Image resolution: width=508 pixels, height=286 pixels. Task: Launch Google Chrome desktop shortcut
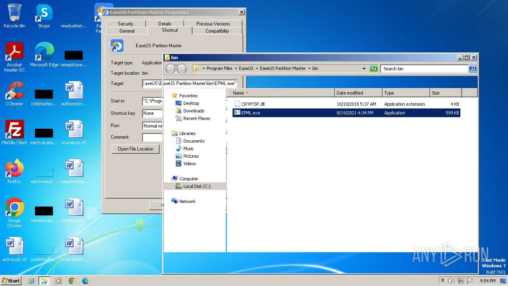(x=14, y=213)
